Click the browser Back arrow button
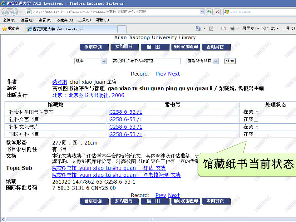Screen dimensions: 296x222 tap(5, 12)
